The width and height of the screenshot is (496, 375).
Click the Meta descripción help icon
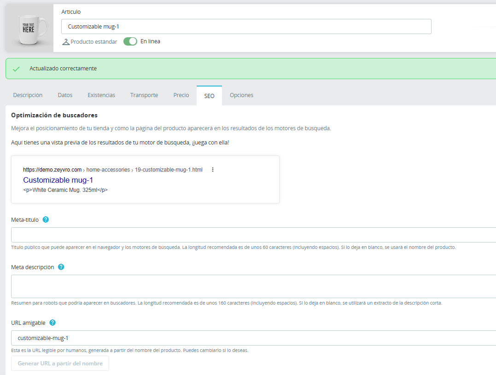[61, 267]
